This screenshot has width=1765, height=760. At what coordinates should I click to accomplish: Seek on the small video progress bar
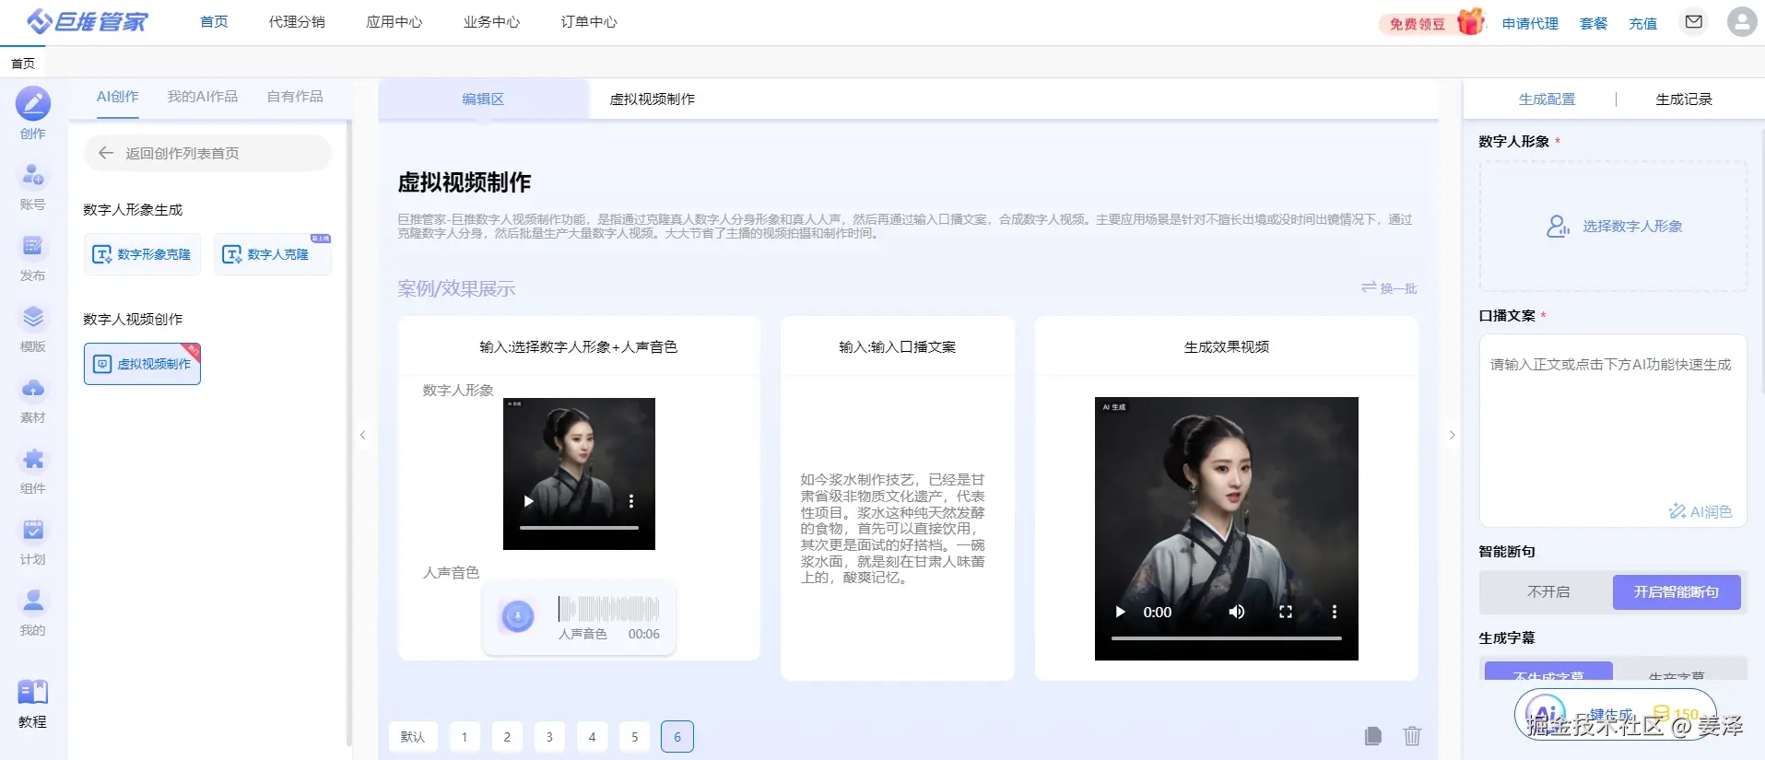click(579, 527)
